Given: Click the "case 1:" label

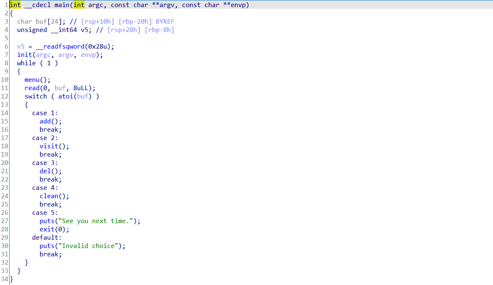Looking at the screenshot, I should point(45,113).
